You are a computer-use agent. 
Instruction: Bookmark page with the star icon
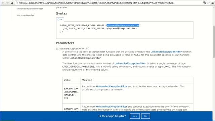[208, 3]
